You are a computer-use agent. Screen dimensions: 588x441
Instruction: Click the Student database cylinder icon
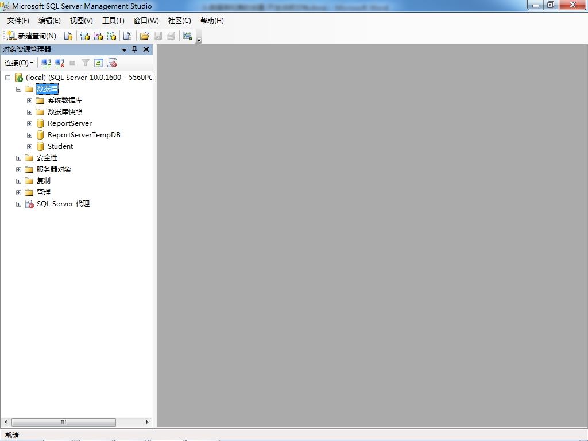(40, 146)
